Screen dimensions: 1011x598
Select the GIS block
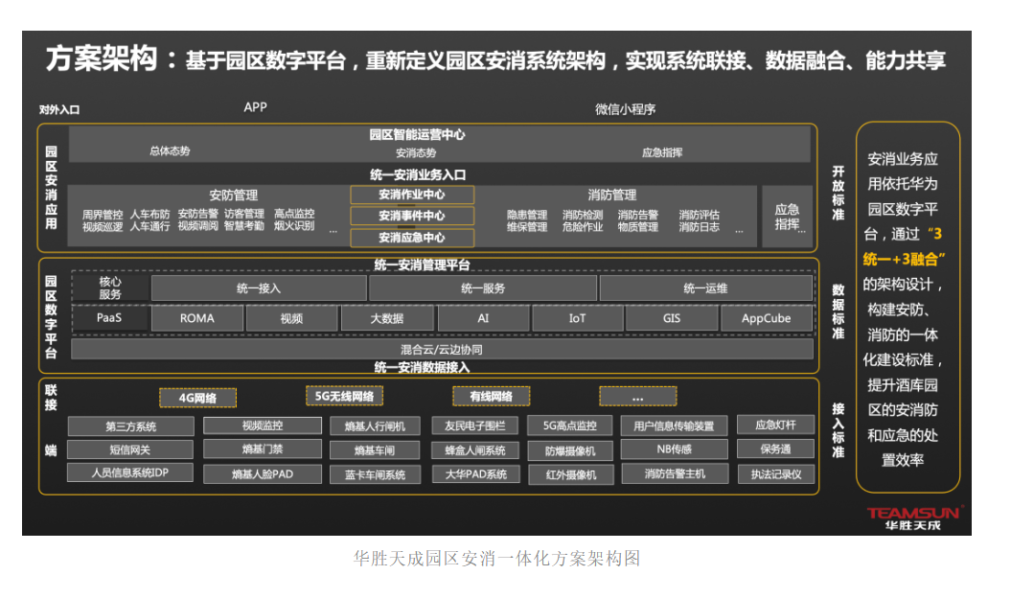pos(671,318)
